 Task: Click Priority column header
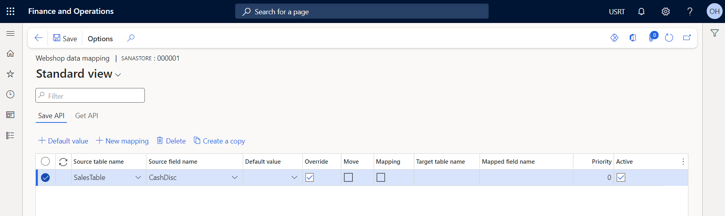(x=602, y=162)
